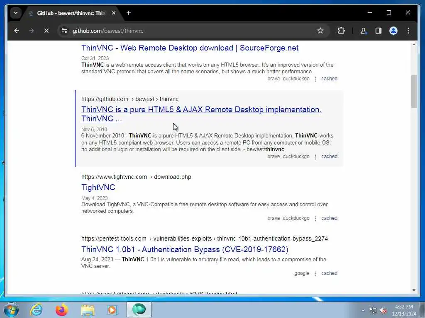
Task: Click the May 4, 2023 date text
Action: point(94,198)
